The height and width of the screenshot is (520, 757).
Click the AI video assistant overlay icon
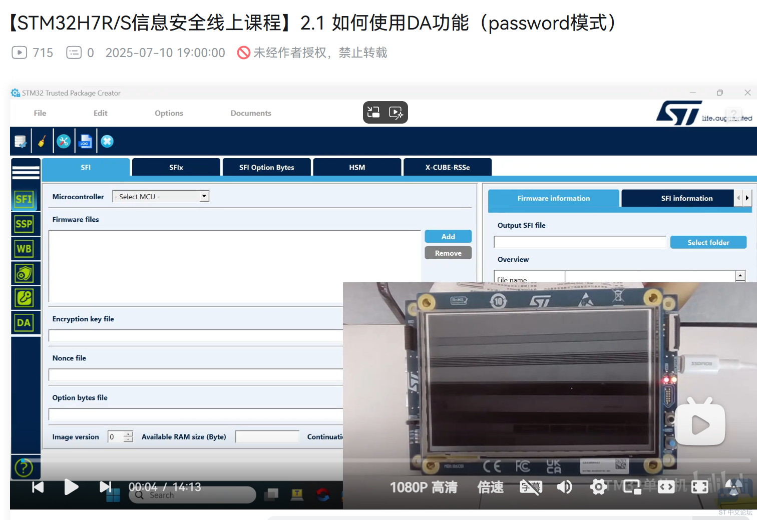tap(396, 112)
